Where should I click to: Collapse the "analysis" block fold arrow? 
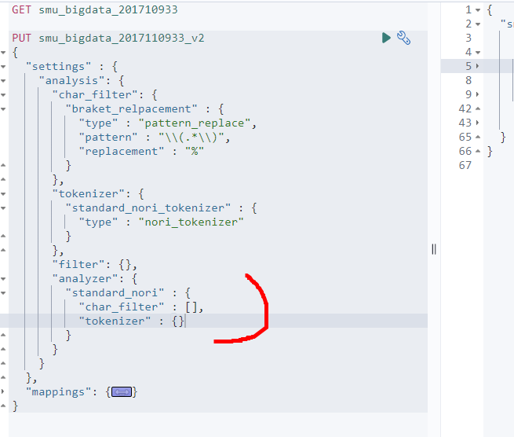tap(3, 81)
